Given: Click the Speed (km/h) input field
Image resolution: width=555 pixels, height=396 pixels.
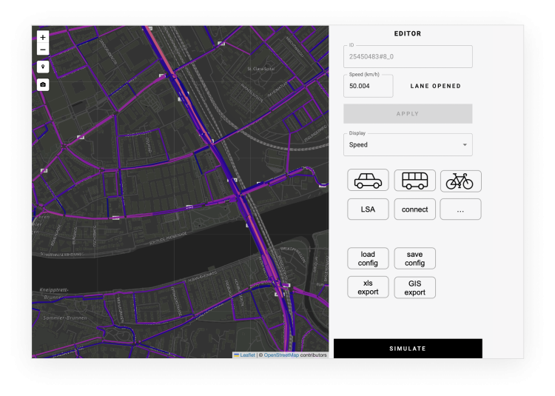Looking at the screenshot, I should click(x=368, y=86).
